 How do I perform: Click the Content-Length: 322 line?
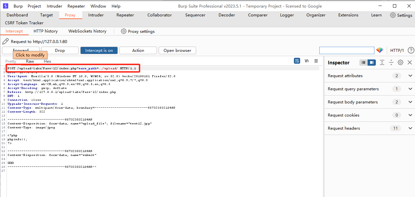(x=26, y=112)
